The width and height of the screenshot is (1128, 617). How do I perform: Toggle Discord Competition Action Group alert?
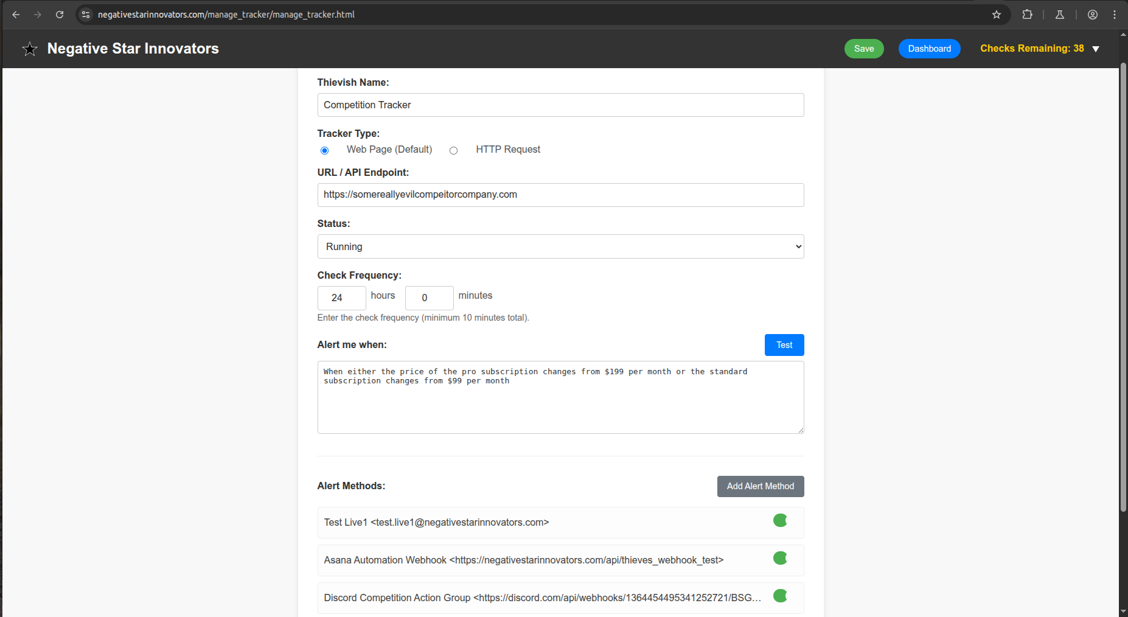pos(780,596)
